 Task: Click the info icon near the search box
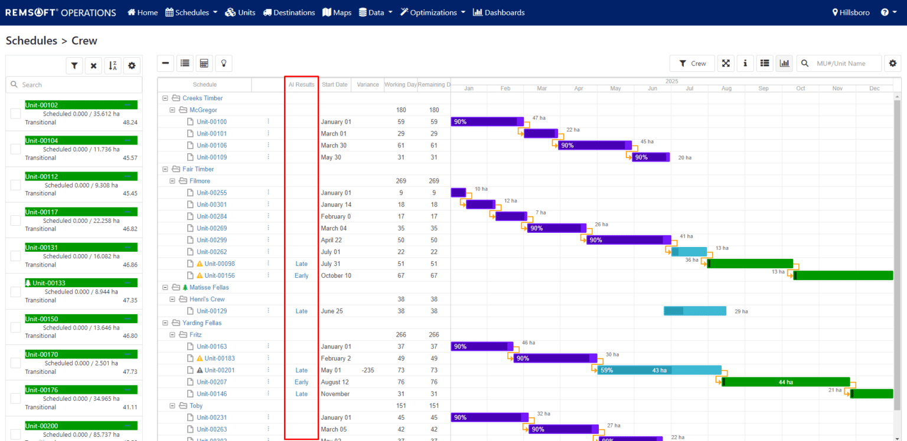tap(745, 63)
